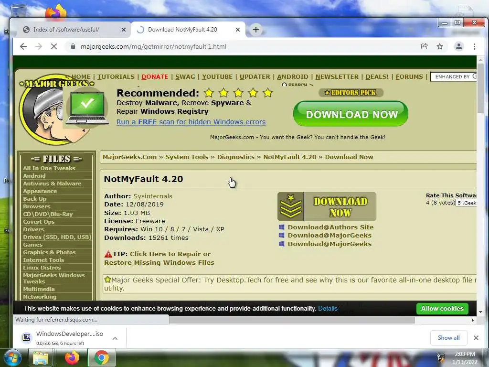Click the ENHANCED BY search box
This screenshot has height=367, width=489.
click(454, 77)
